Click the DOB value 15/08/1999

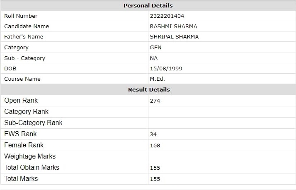pos(166,69)
